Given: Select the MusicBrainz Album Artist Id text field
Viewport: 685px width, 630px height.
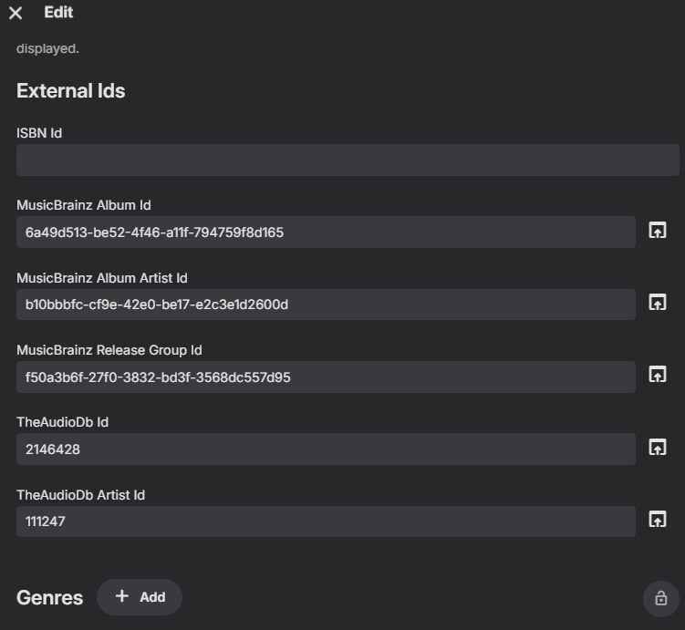Looking at the screenshot, I should pyautogui.click(x=326, y=305).
